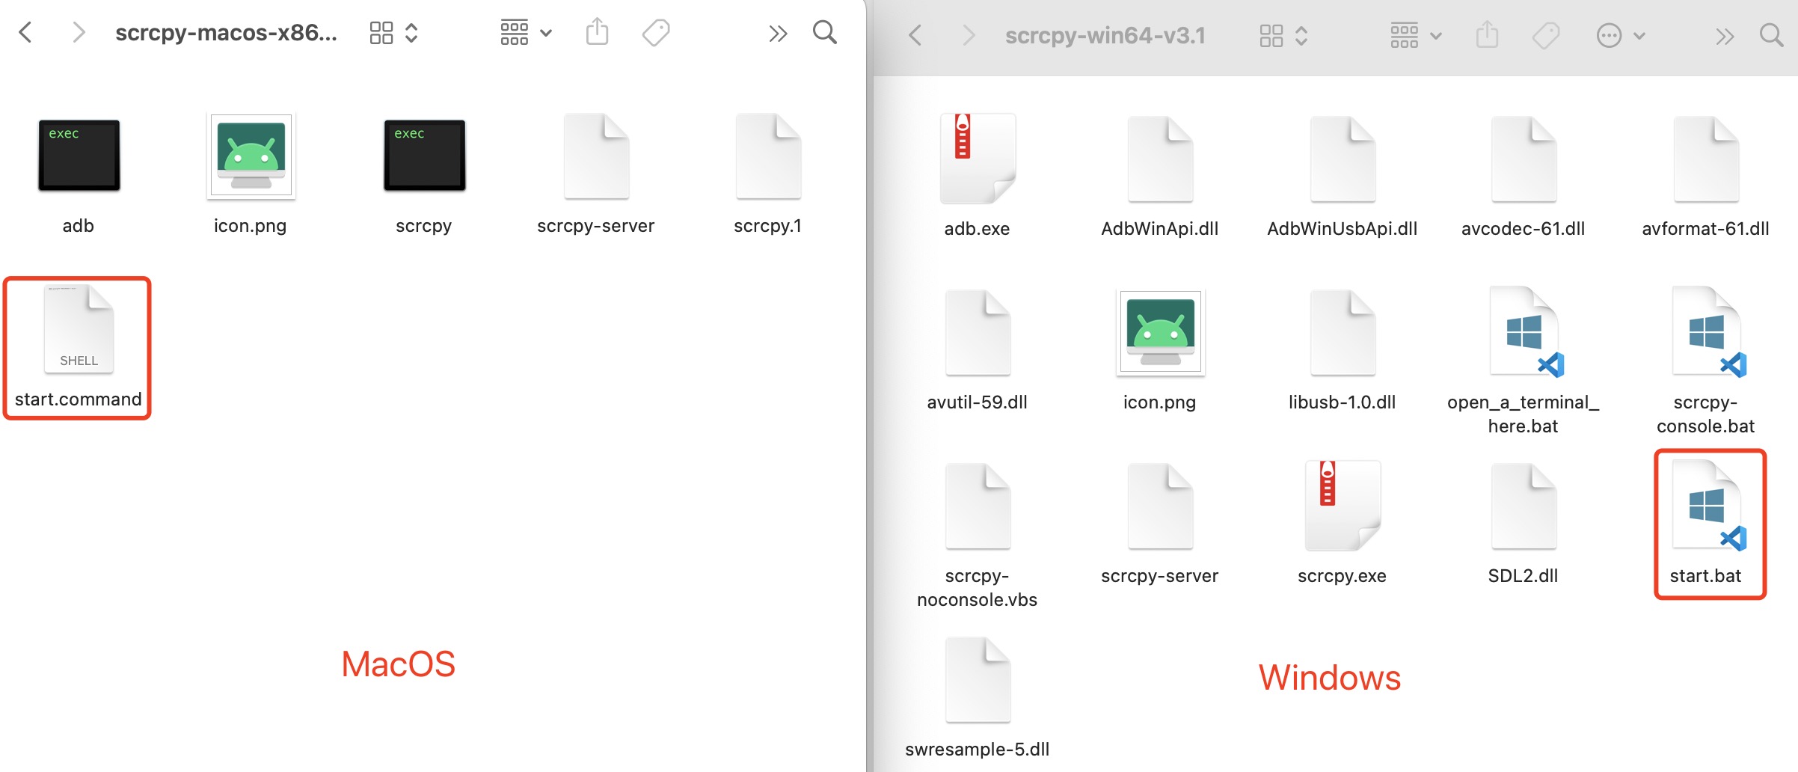Click the tag icon in left Finder toolbar

point(656,33)
